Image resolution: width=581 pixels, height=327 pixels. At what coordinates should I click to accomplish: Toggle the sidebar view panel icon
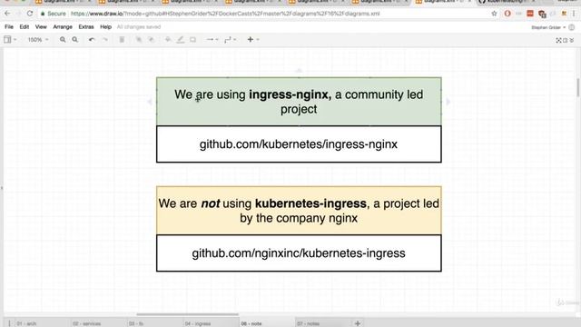point(7,39)
